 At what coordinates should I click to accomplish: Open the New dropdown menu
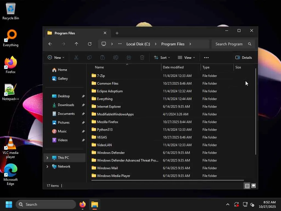(x=56, y=58)
